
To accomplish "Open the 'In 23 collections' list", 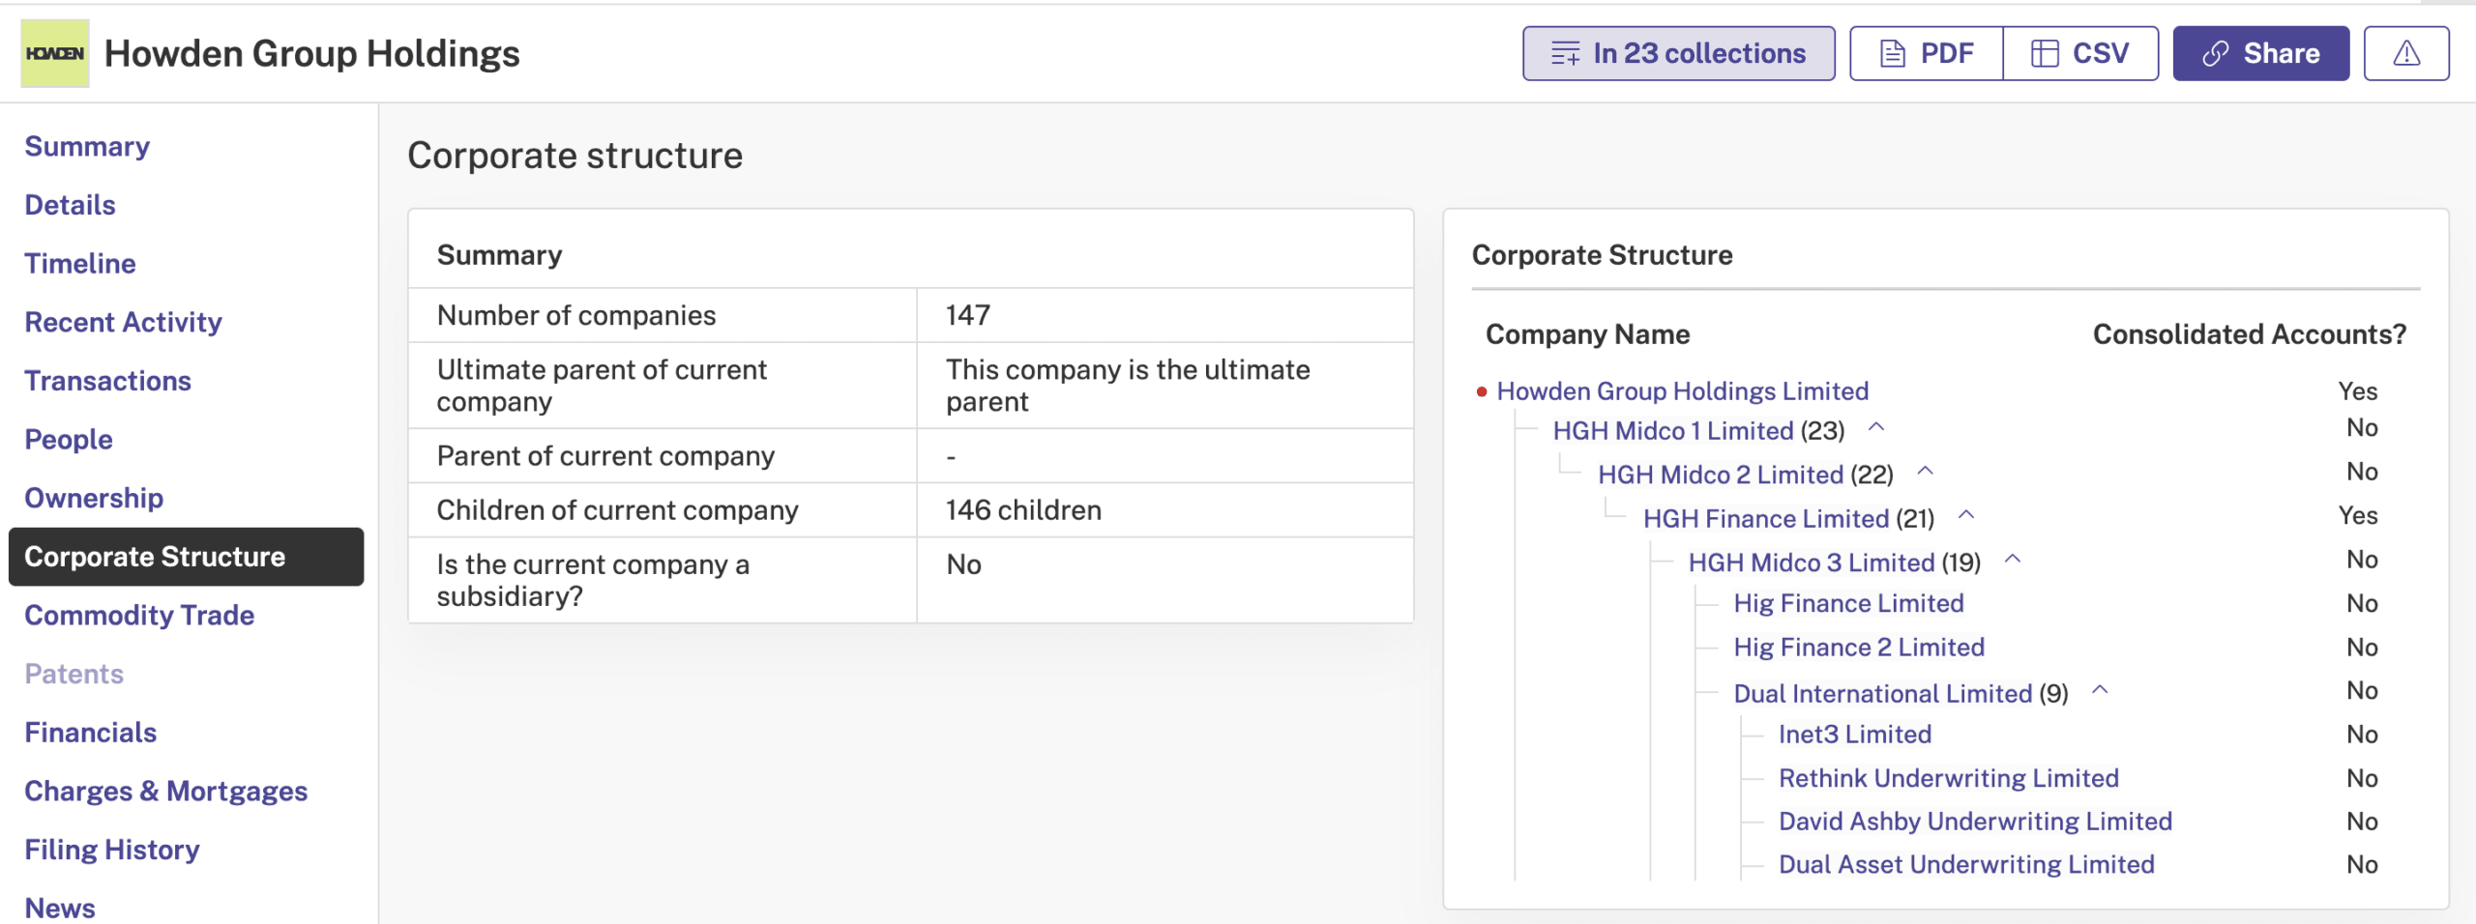I will pos(1678,53).
